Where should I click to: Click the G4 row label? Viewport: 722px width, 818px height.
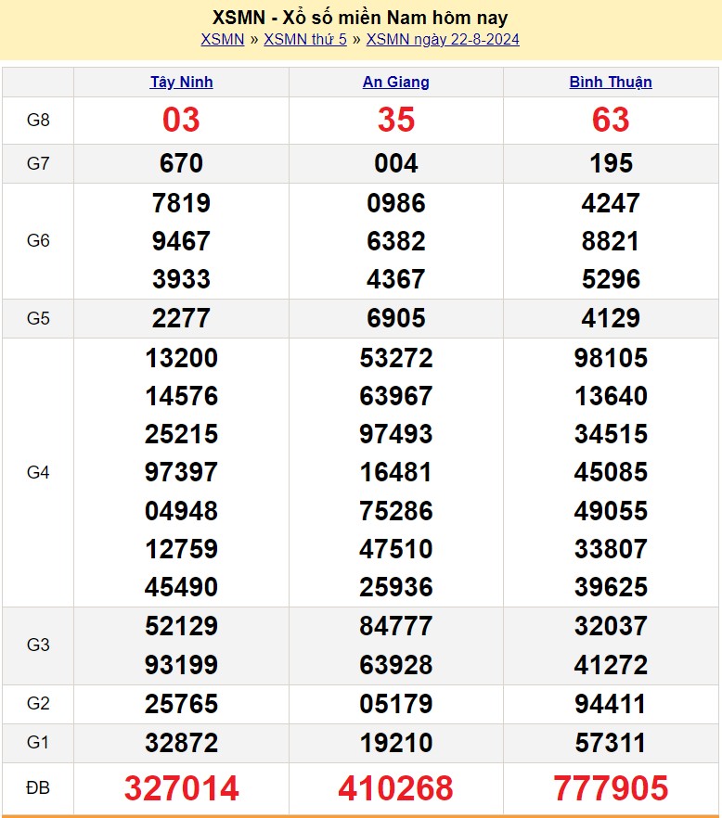(38, 472)
